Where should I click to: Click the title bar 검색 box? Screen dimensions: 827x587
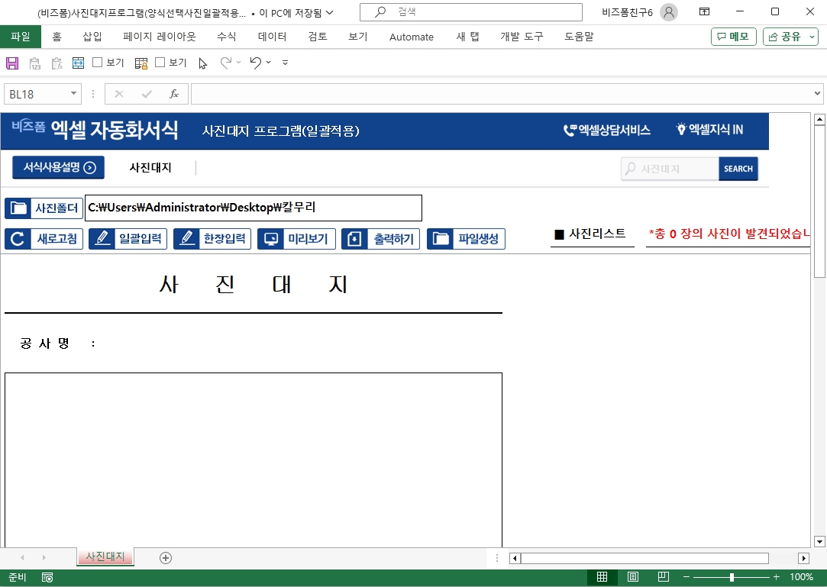tap(471, 12)
